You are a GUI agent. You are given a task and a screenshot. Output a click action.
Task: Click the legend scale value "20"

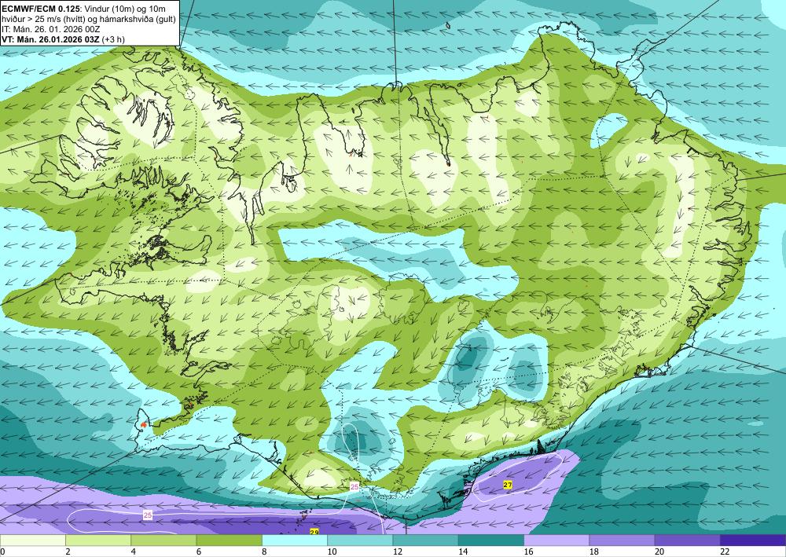659,552
